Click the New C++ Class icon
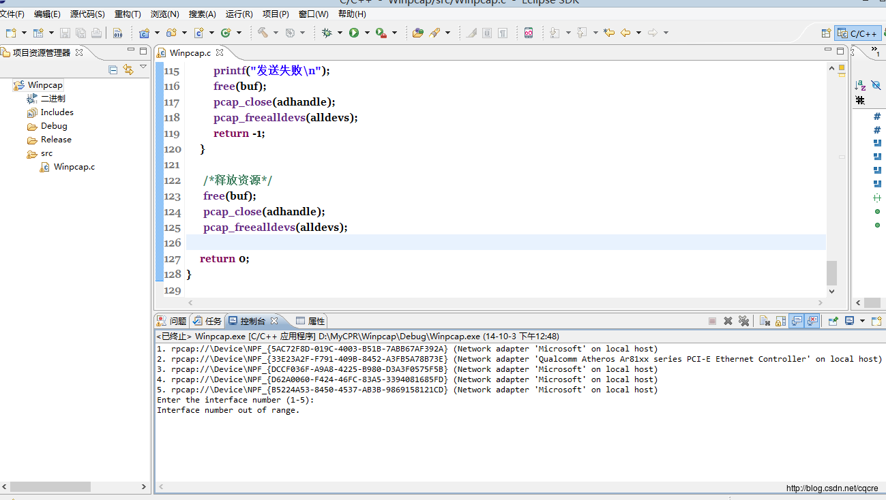Image resolution: width=886 pixels, height=500 pixels. 226,33
